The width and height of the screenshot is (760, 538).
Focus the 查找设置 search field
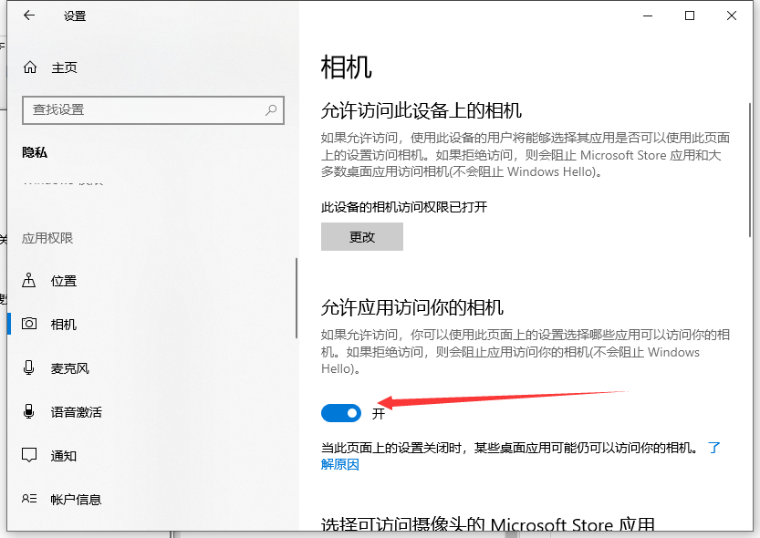[141, 109]
